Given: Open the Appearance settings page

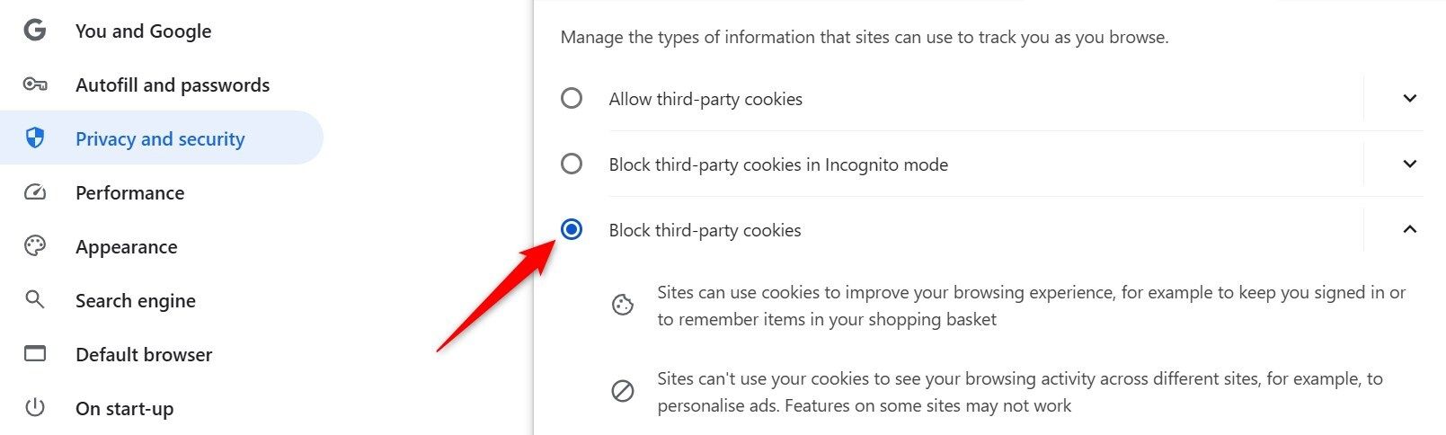Looking at the screenshot, I should point(126,246).
